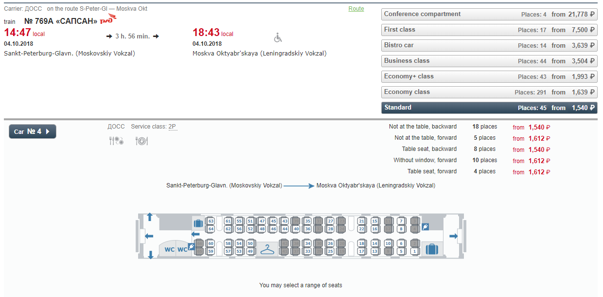Click the coat hanger icon in the car map
This screenshot has height=297, width=603.
[x=267, y=250]
